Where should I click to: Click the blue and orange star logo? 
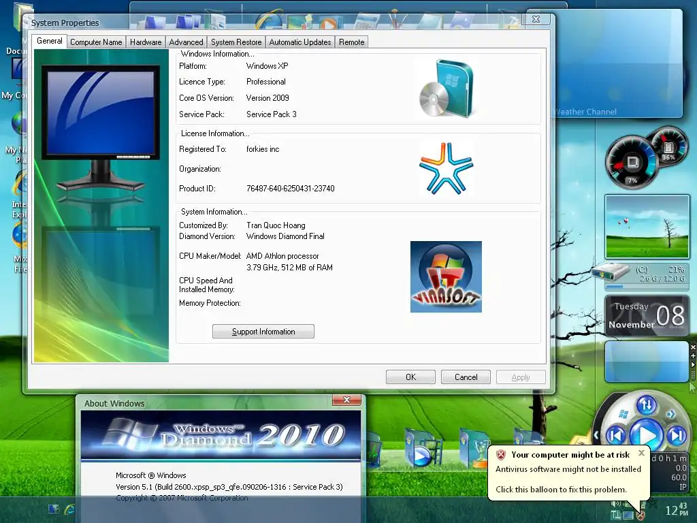tap(446, 169)
